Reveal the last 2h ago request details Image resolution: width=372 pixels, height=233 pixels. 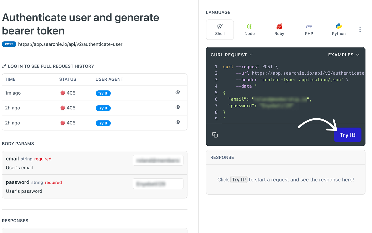point(178,122)
